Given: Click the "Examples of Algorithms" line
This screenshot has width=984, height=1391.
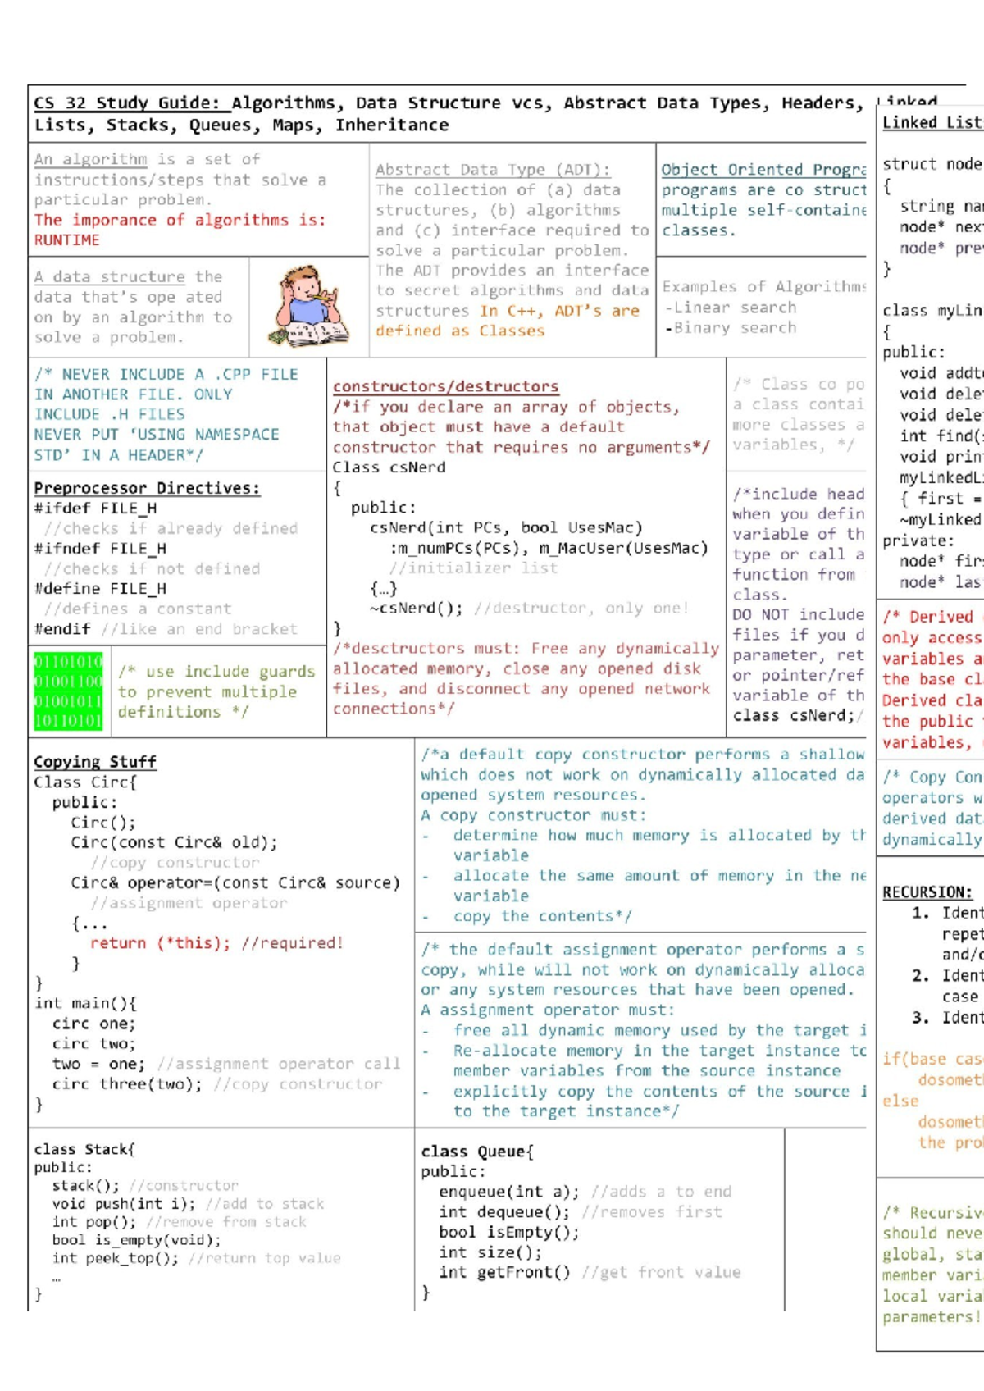Looking at the screenshot, I should (764, 287).
